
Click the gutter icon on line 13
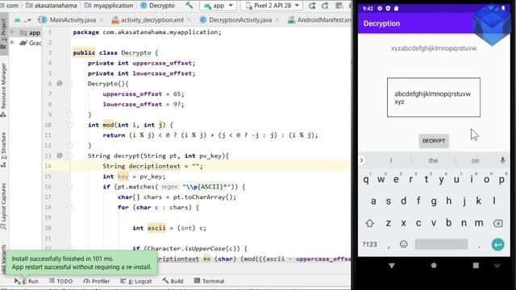[60, 155]
